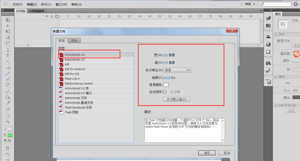
Task: Switch to the Timeline tab
Action: point(21,11)
